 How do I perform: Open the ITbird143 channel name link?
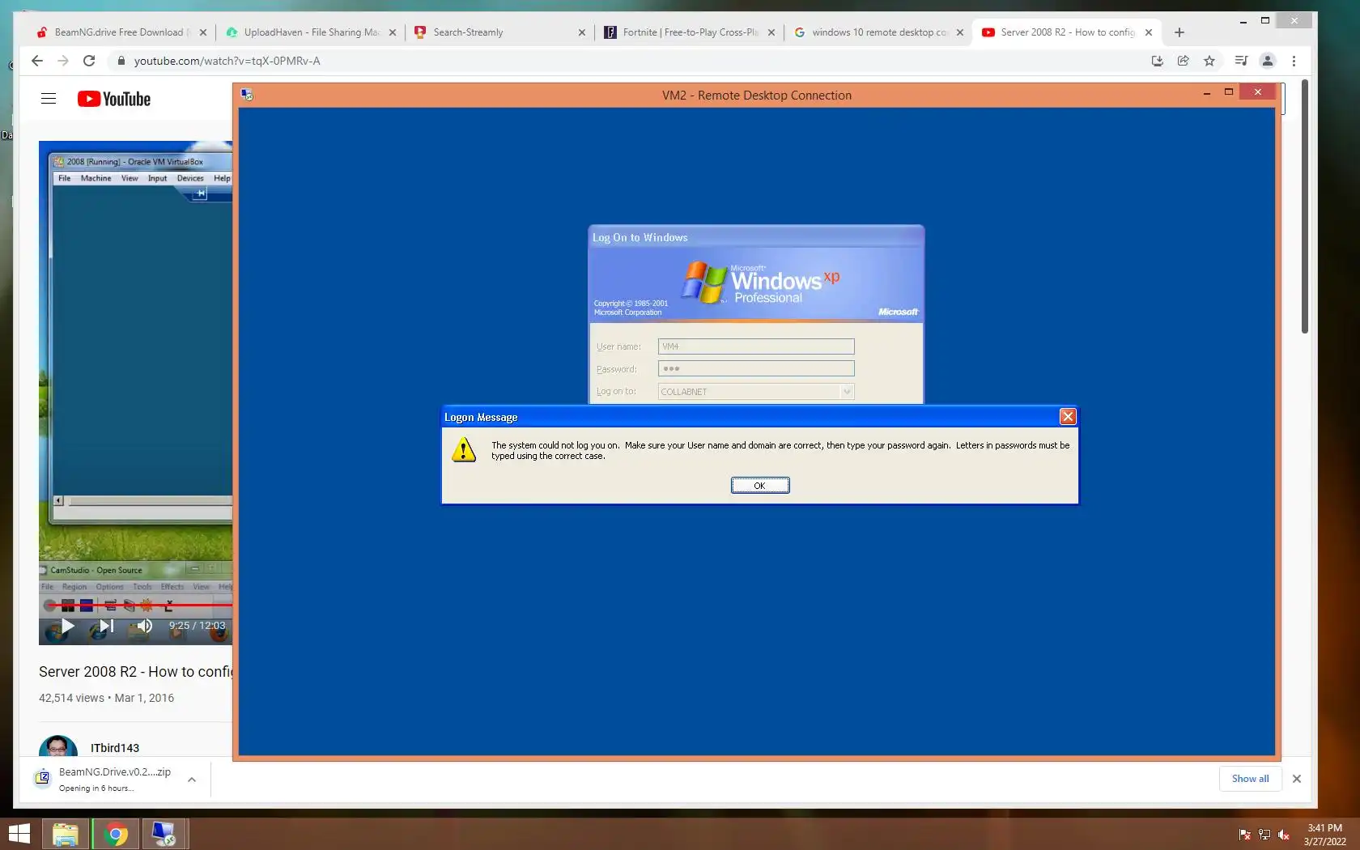(x=115, y=748)
